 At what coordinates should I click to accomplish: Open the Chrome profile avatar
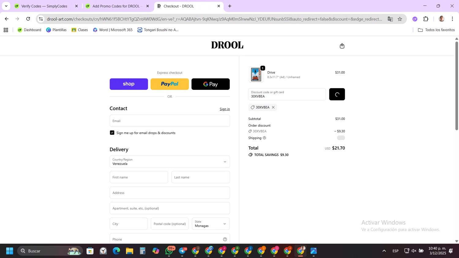click(441, 19)
